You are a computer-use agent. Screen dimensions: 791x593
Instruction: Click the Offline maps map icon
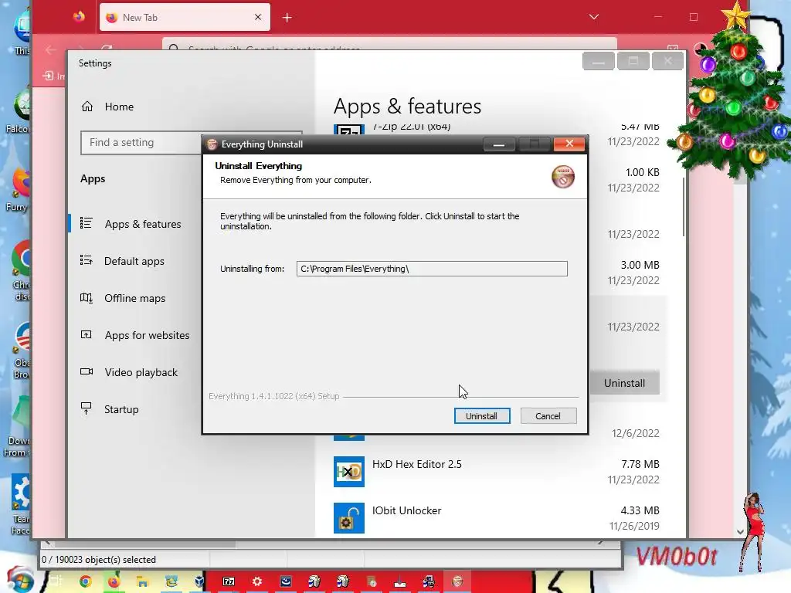click(x=87, y=297)
